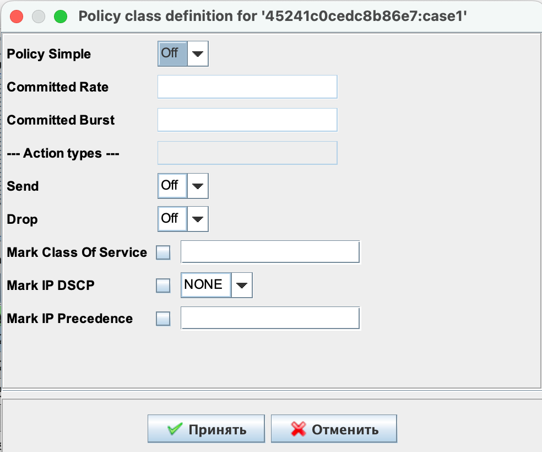542x452 pixels.
Task: Close the Policy class definition window
Action: point(17,15)
